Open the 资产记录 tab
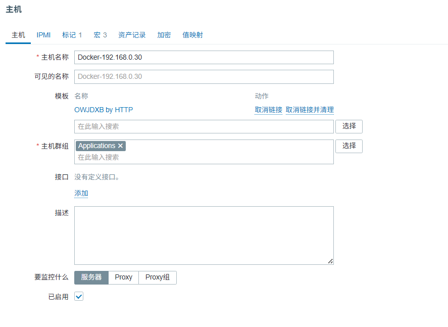448x327 pixels. tap(132, 35)
